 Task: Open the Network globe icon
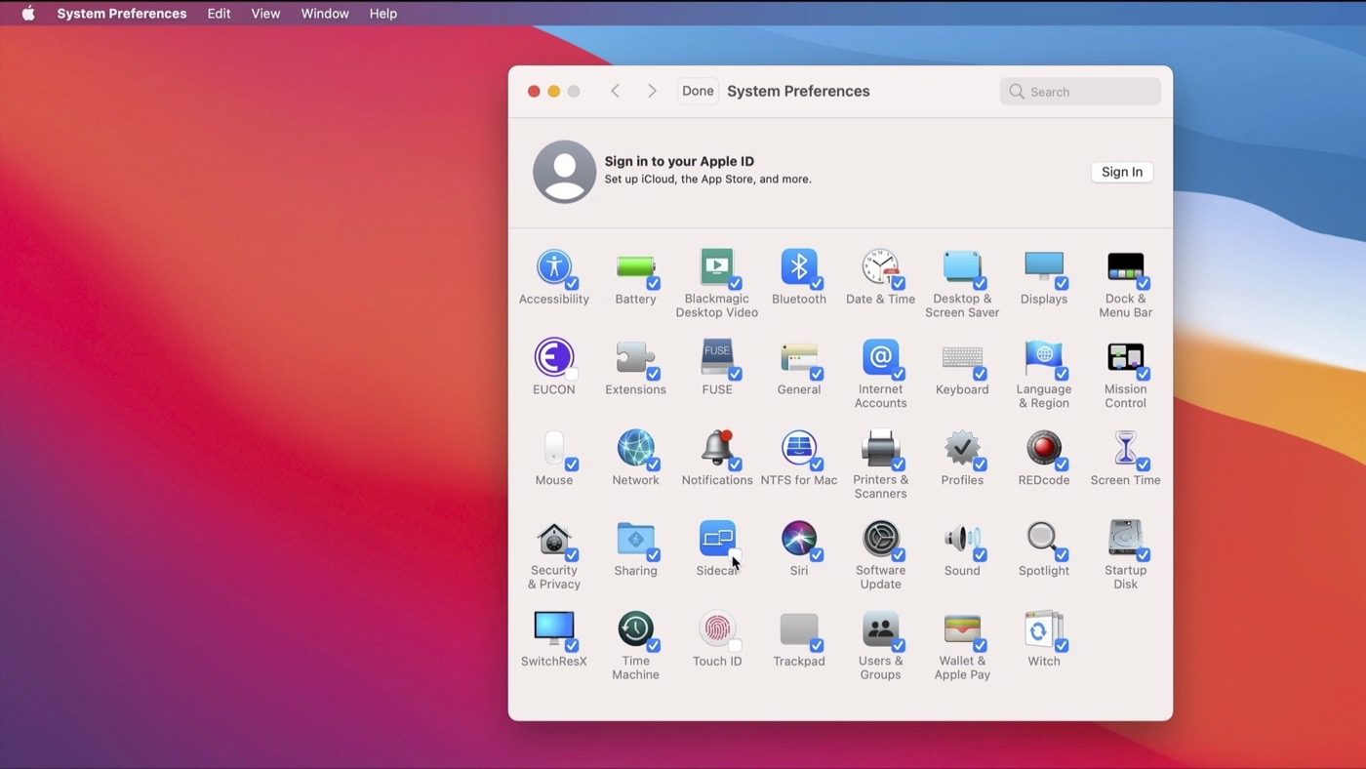click(635, 448)
